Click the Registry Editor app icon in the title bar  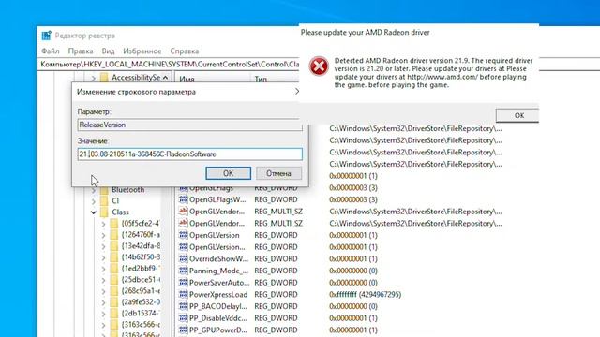pos(47,36)
